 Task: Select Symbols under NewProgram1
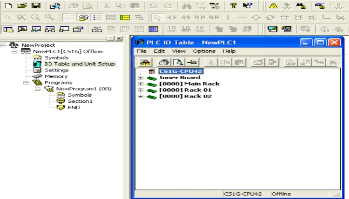[80, 95]
